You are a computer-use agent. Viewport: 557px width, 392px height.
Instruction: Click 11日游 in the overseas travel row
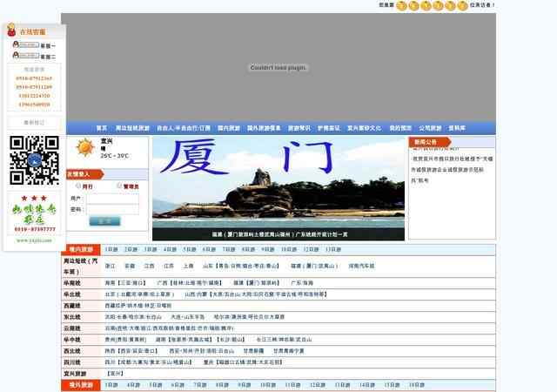pyautogui.click(x=293, y=385)
